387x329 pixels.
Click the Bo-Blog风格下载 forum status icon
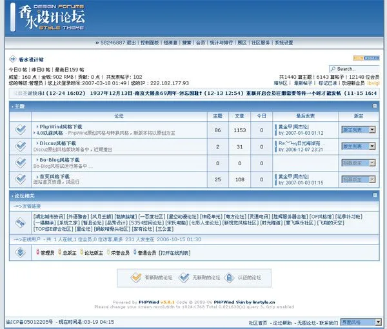(21, 162)
